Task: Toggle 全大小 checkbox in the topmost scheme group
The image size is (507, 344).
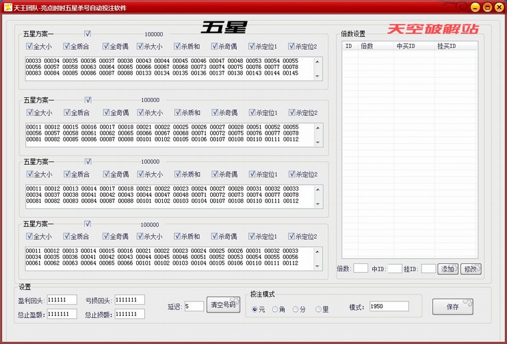Action: coord(29,47)
